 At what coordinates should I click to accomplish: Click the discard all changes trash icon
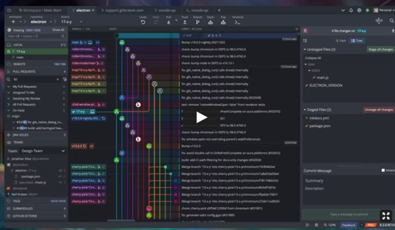pos(306,31)
